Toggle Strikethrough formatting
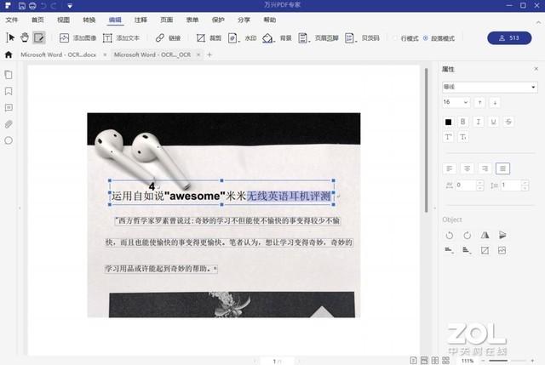 click(508, 122)
